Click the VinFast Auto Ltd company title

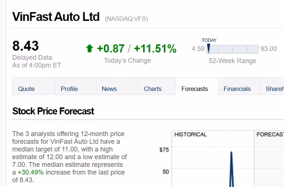pyautogui.click(x=56, y=17)
